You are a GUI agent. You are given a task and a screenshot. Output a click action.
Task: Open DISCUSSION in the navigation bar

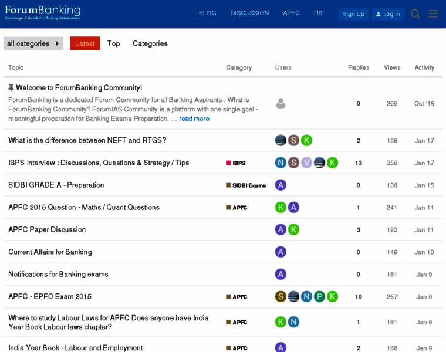[x=249, y=13]
